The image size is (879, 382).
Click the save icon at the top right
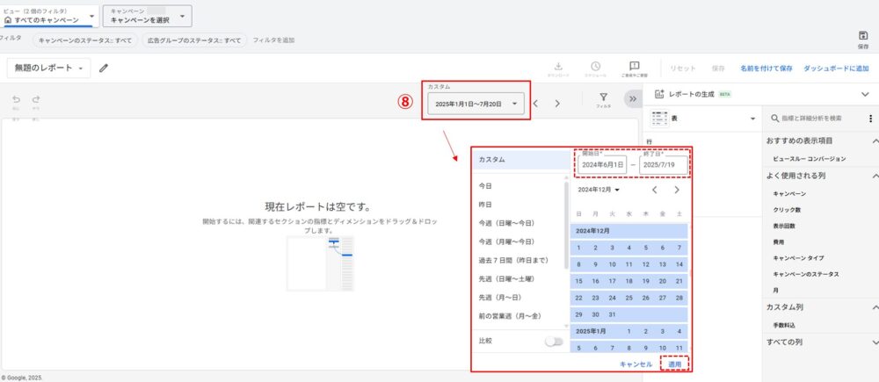coord(862,39)
